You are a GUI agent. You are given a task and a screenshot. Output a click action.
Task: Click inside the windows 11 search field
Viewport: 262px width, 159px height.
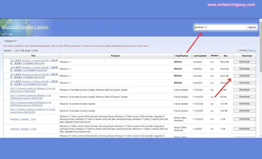point(220,27)
